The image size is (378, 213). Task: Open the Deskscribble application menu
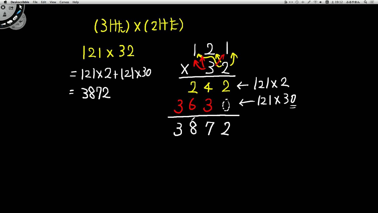pyautogui.click(x=20, y=2)
